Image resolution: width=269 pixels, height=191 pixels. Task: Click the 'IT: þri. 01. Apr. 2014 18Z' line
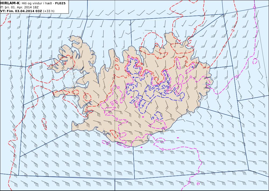pyautogui.click(x=19, y=7)
